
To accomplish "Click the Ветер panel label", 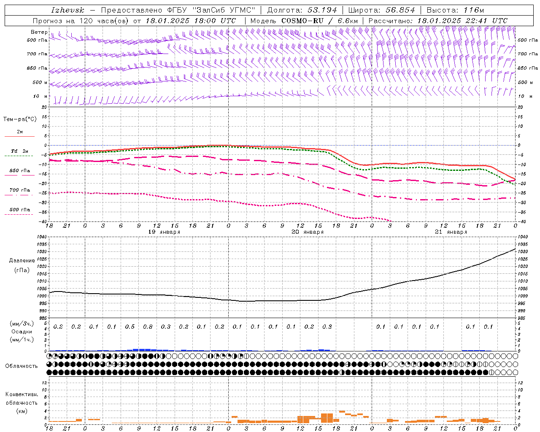I will pyautogui.click(x=39, y=32).
